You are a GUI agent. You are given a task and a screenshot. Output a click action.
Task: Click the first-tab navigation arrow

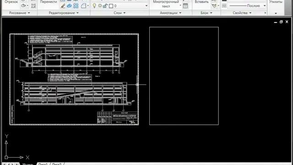point(4,164)
